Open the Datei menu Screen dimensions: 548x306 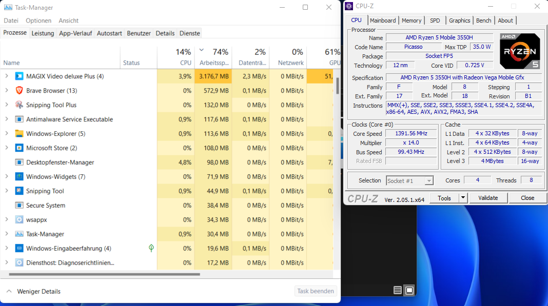11,21
